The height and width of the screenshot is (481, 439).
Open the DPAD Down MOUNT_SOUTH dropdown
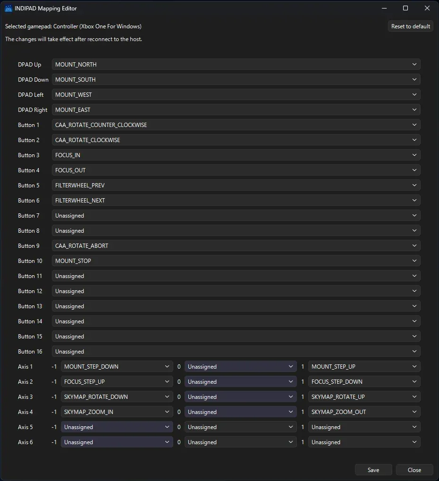[236, 79]
